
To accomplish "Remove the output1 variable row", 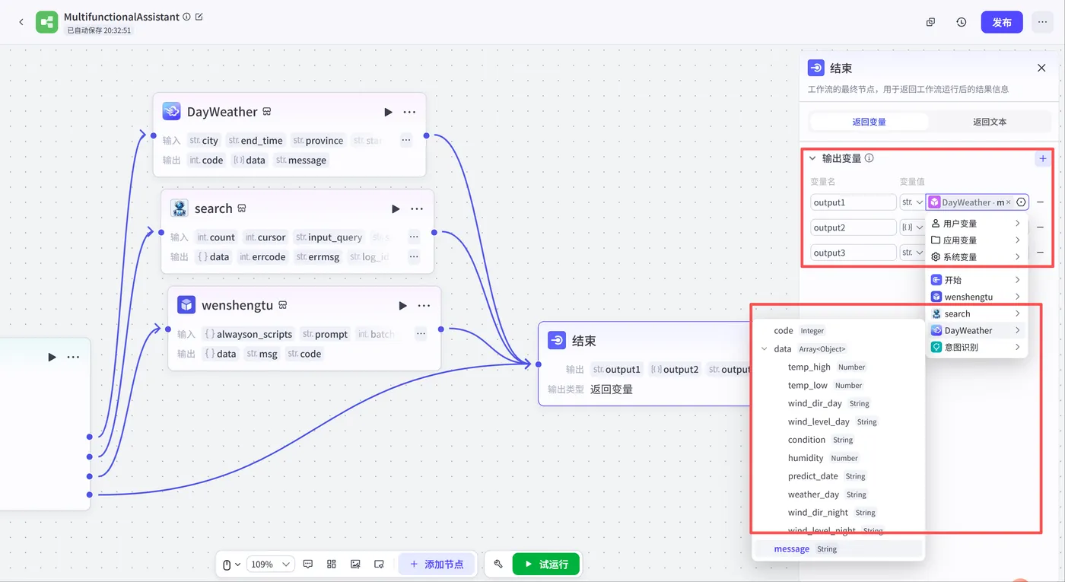I will [x=1041, y=202].
